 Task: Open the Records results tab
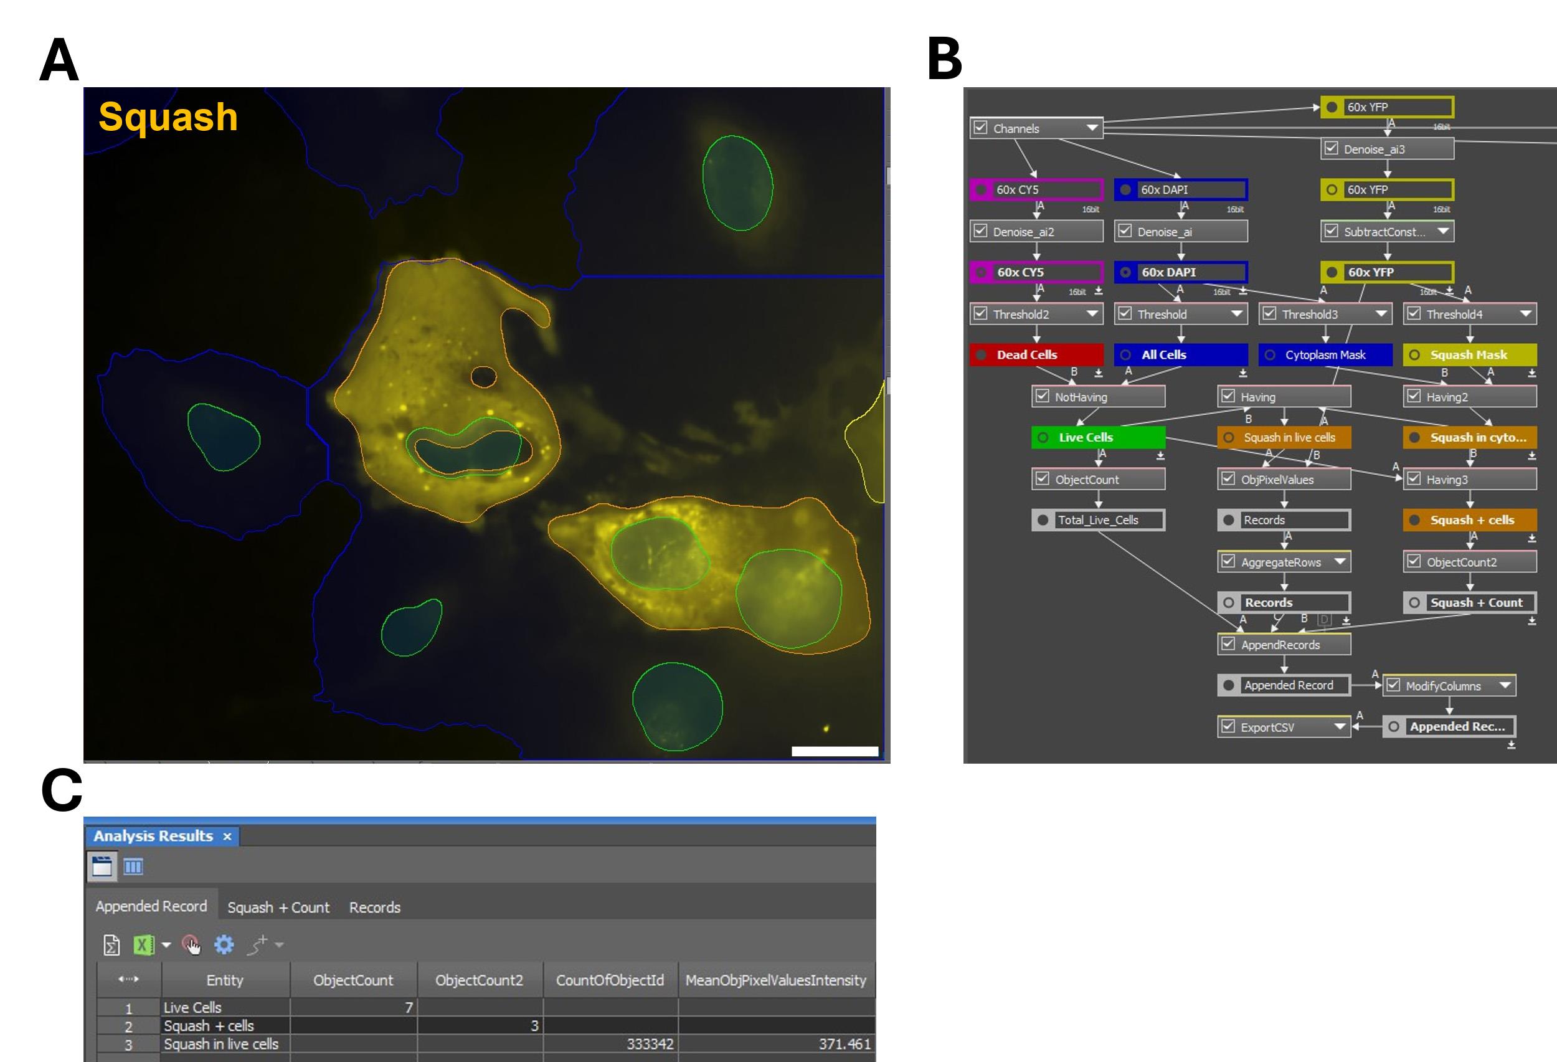click(x=374, y=908)
